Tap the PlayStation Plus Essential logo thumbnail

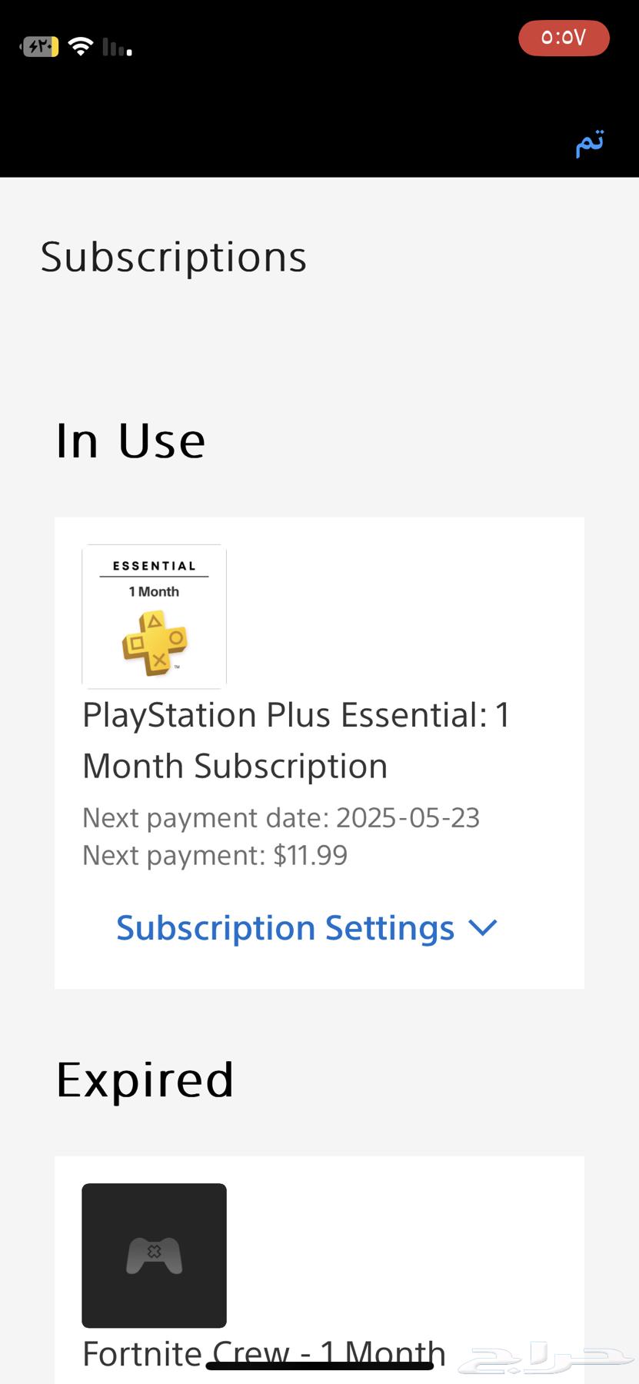click(154, 617)
